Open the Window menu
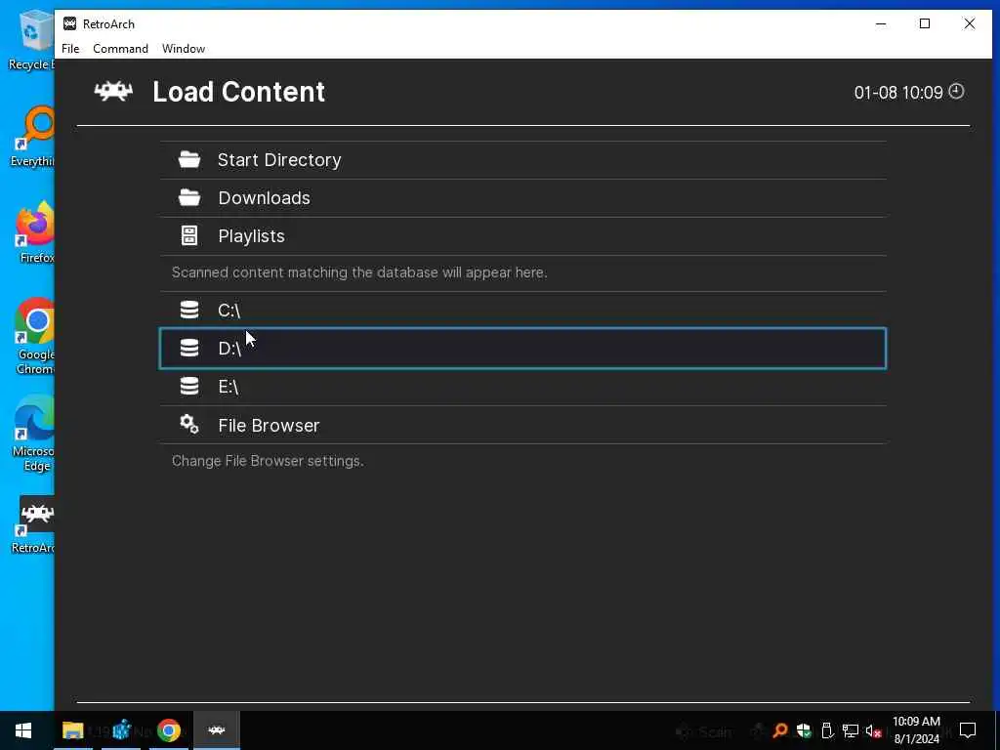The width and height of the screenshot is (1000, 750). coord(184,49)
